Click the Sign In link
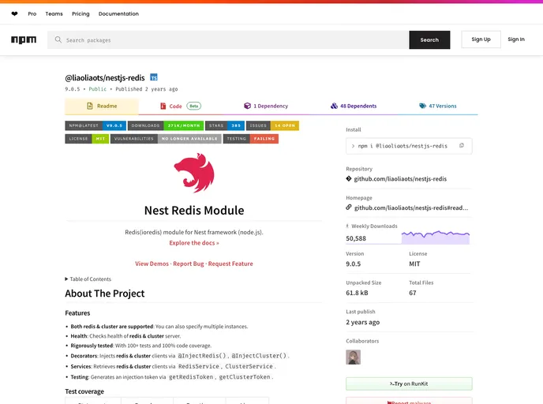 [x=516, y=39]
